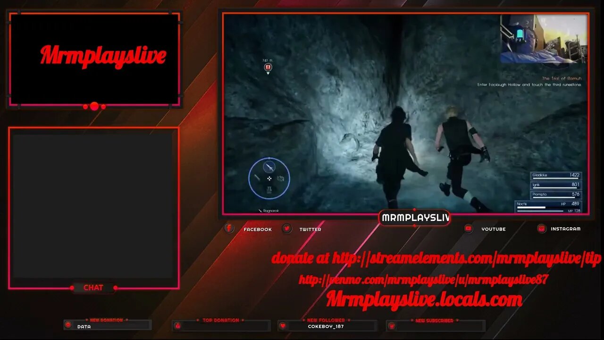604x340 pixels.
Task: Click the Twitter round icon
Action: coord(287,229)
